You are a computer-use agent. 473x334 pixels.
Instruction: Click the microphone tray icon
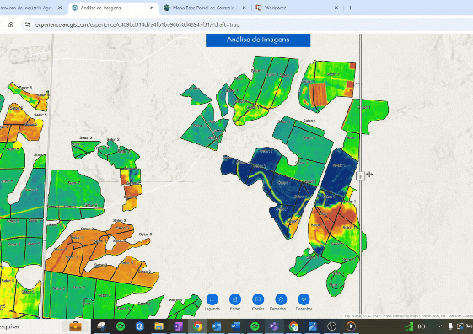(x=451, y=326)
